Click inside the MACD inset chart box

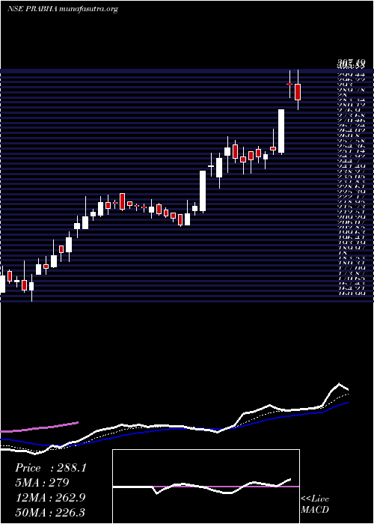coord(206,487)
